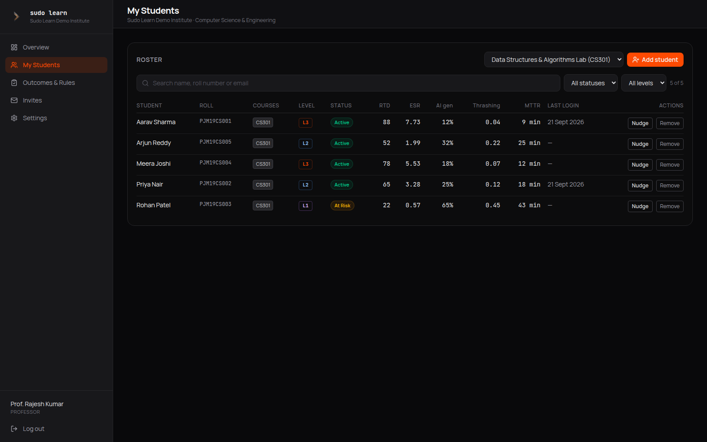Open Settings from sidebar

click(x=56, y=118)
